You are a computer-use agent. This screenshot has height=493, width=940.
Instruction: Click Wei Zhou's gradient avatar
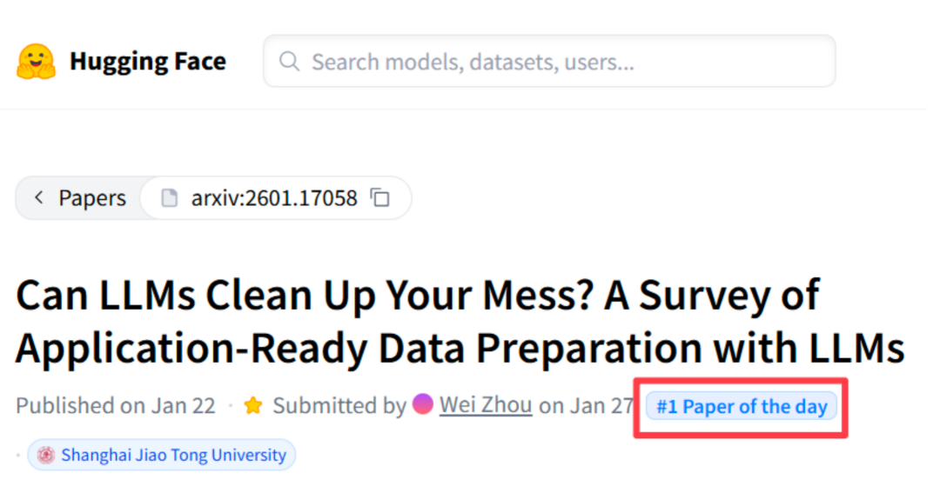coord(423,404)
